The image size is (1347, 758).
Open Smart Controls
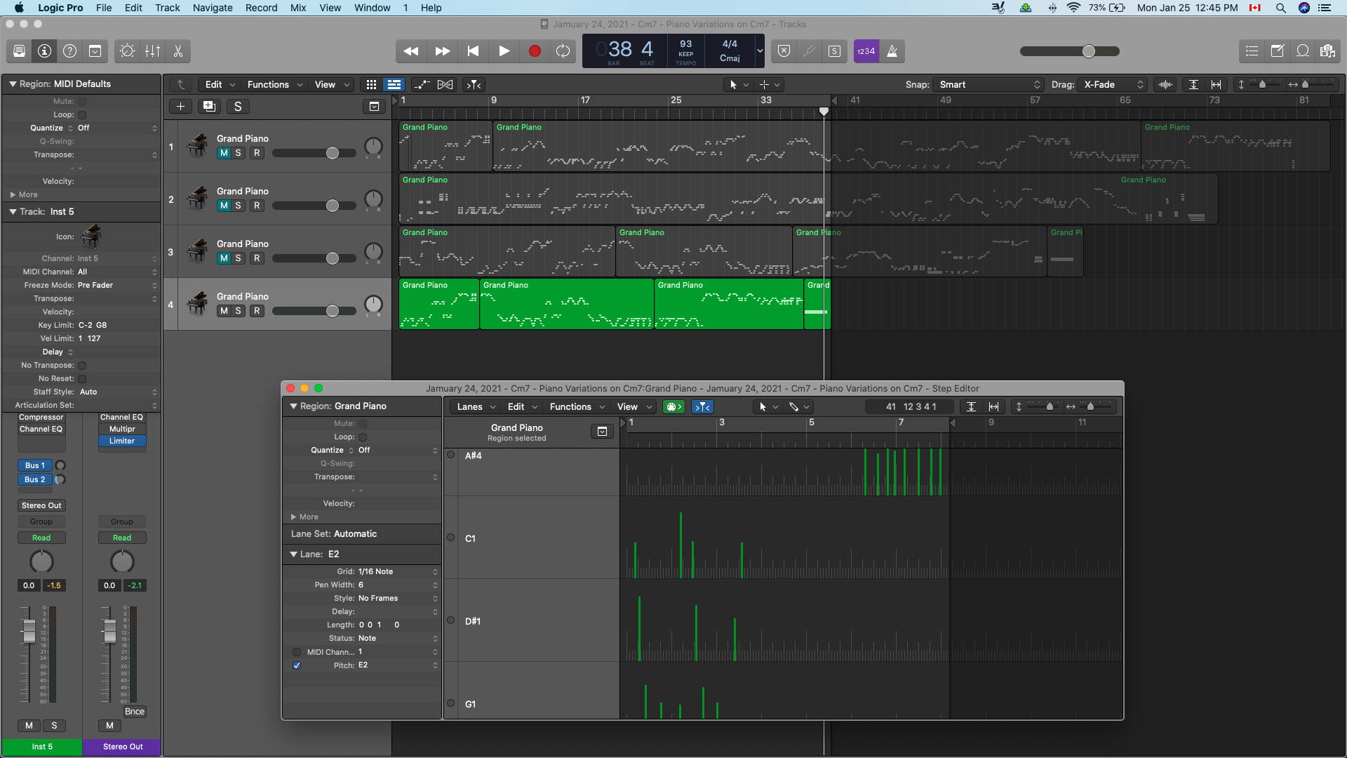point(127,51)
